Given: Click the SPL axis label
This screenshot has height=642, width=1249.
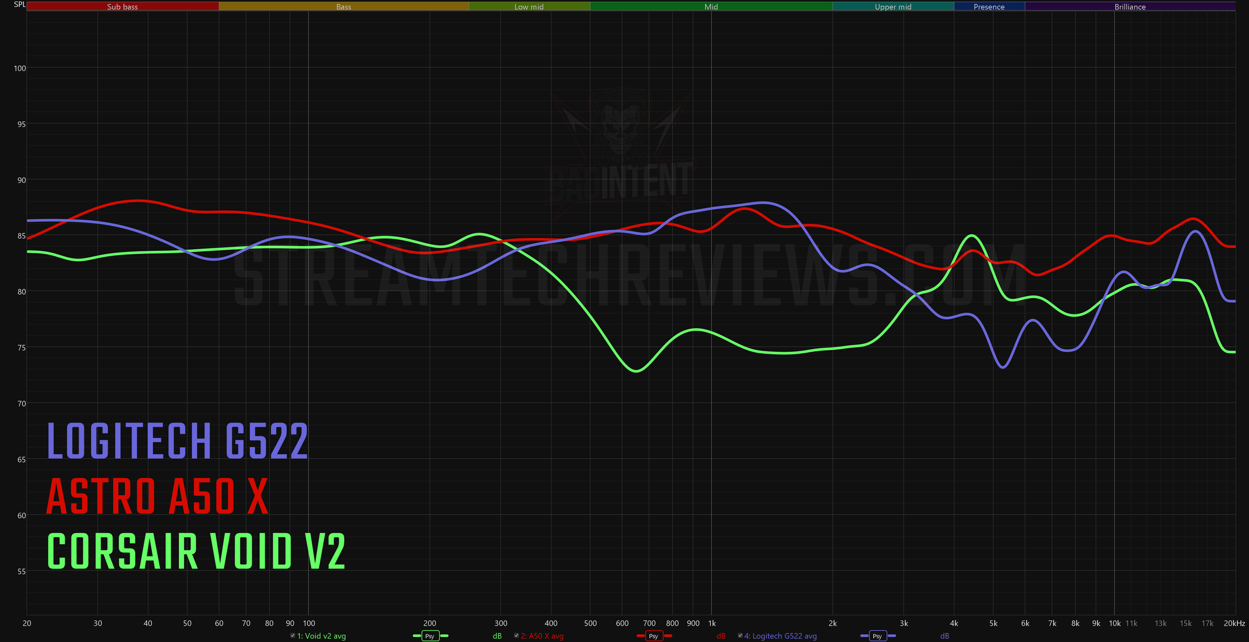Looking at the screenshot, I should tap(19, 4).
